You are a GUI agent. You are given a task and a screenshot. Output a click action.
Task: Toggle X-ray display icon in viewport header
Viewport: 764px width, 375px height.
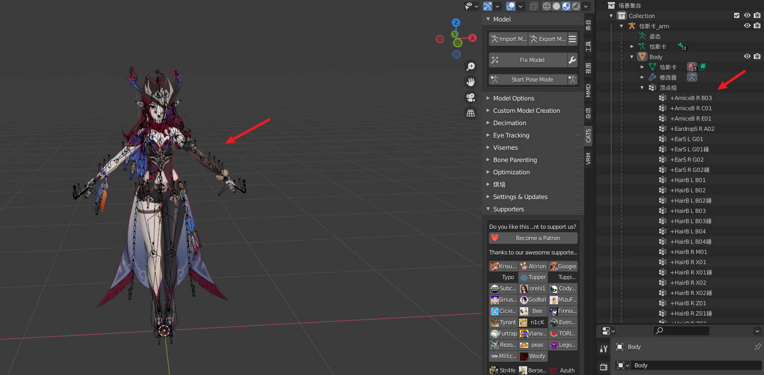point(534,6)
